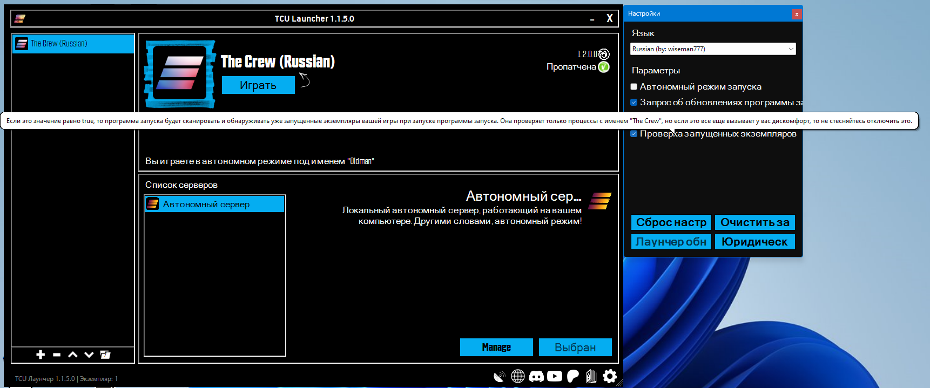Open the Язык language dropdown
Image resolution: width=930 pixels, height=388 pixels.
coord(713,49)
